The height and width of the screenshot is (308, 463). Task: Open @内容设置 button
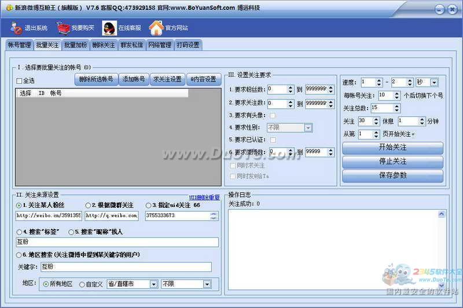(204, 79)
